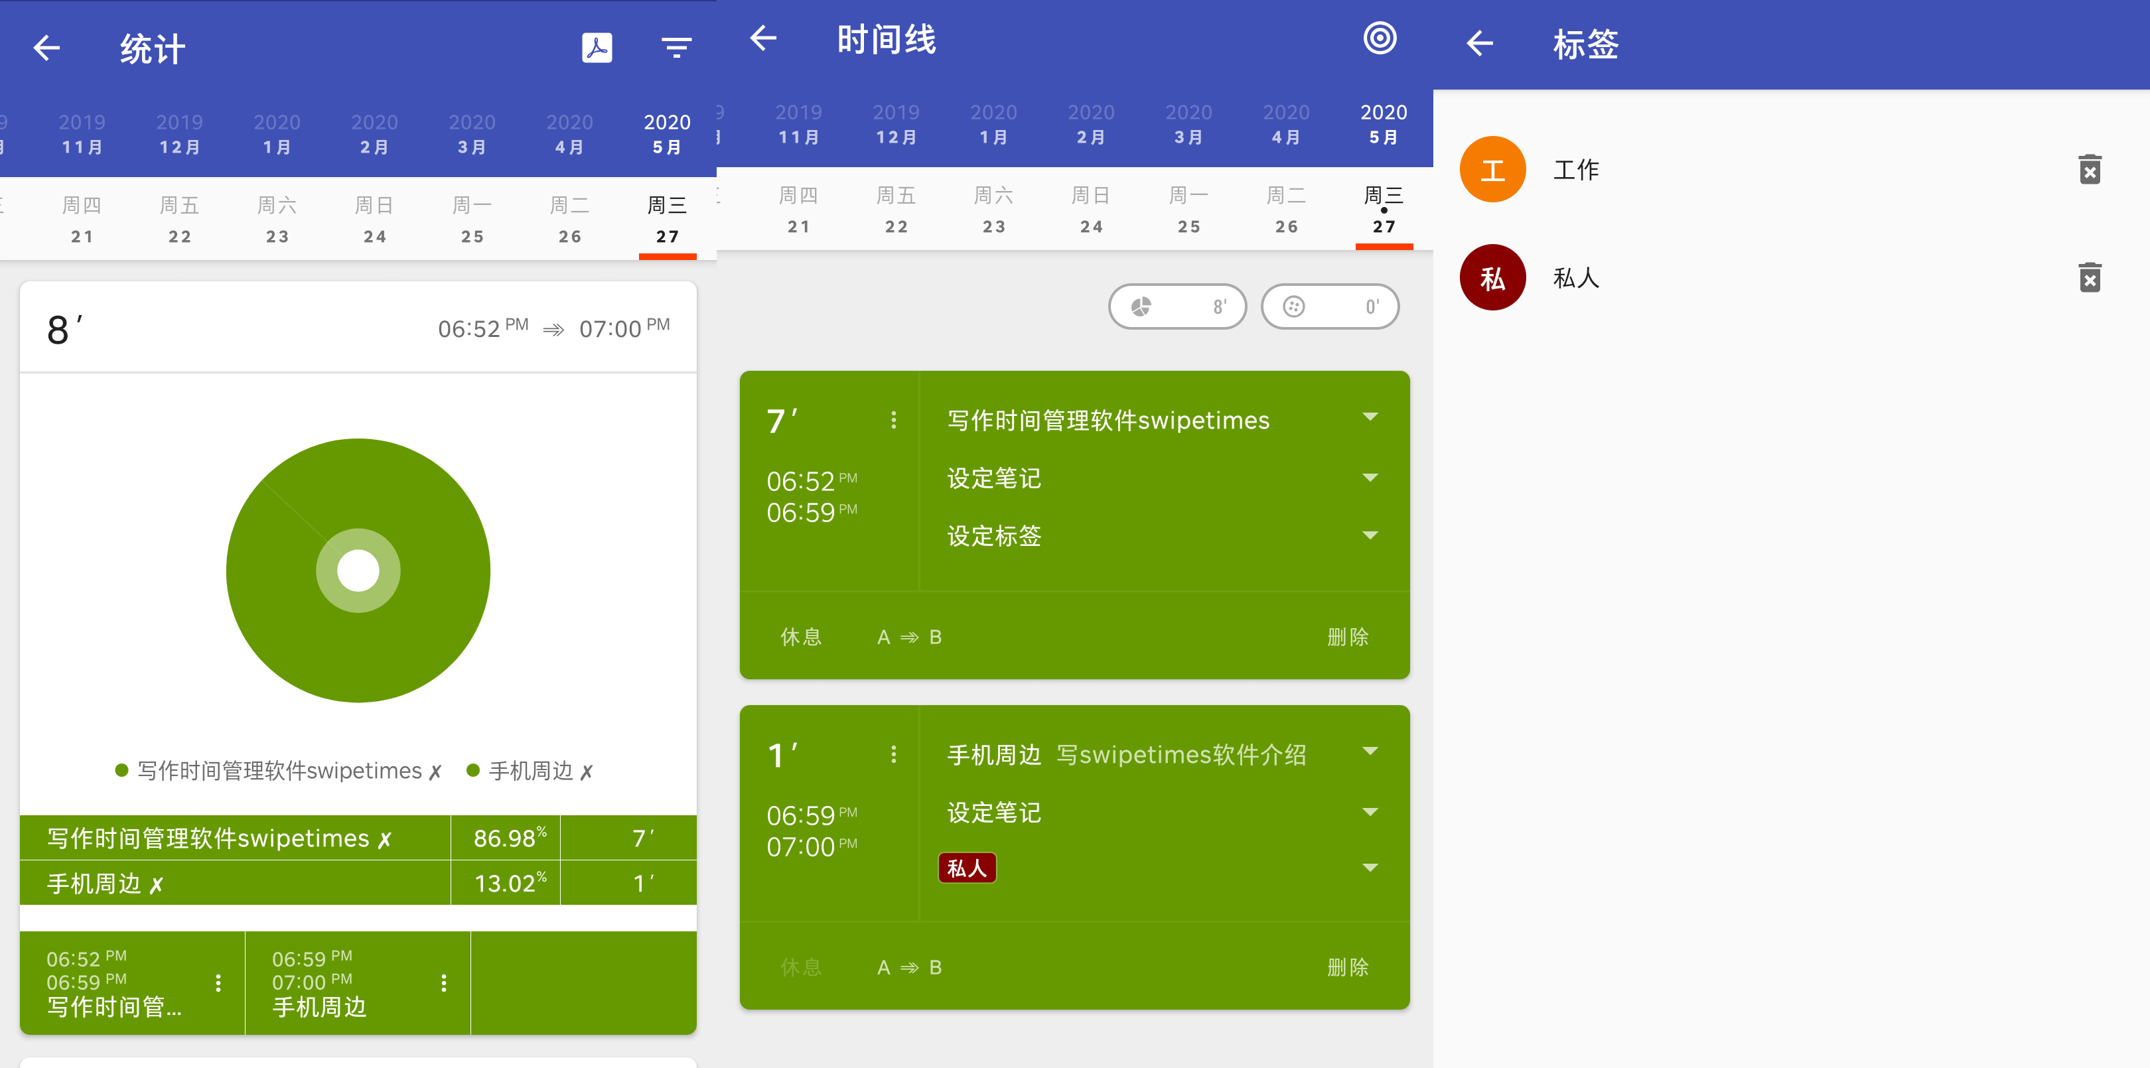Screen dimensions: 2150x1068
Task: Select 周三 27 in 统计 day strip
Action: (667, 220)
